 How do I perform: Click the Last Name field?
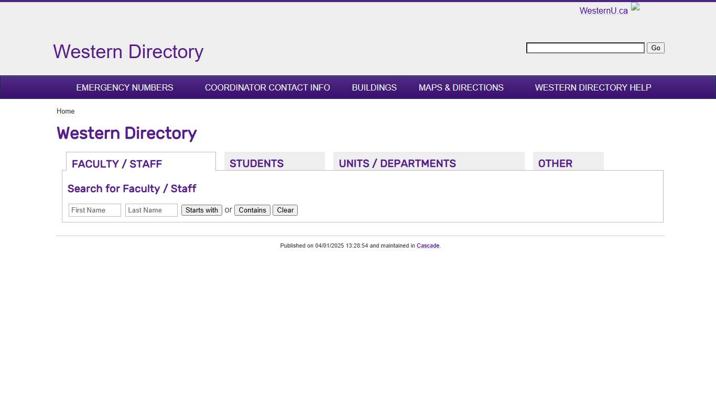pyautogui.click(x=151, y=210)
